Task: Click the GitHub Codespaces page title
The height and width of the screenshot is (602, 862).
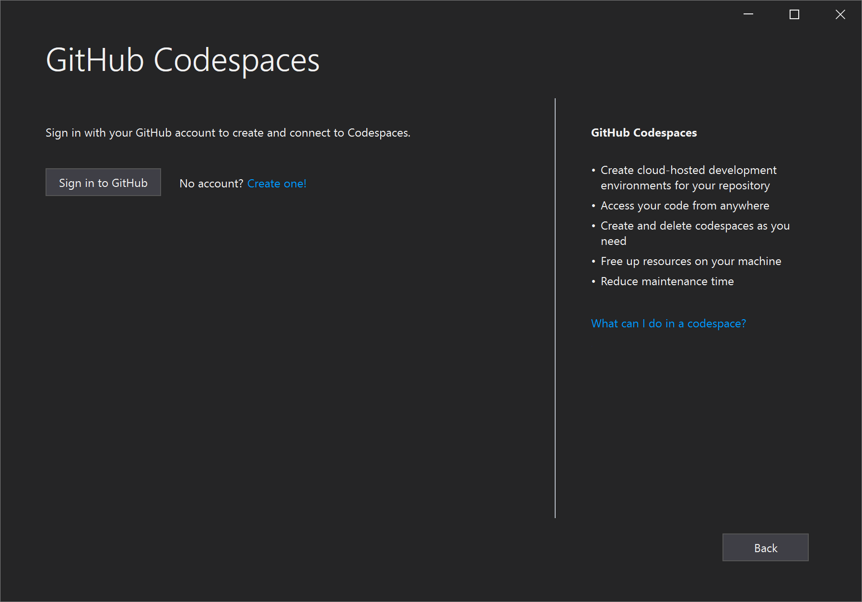Action: click(182, 60)
